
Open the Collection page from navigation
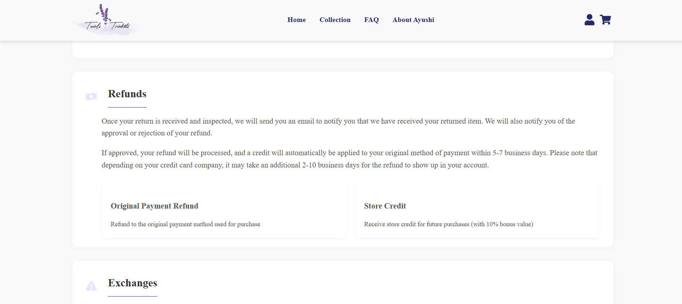click(335, 20)
